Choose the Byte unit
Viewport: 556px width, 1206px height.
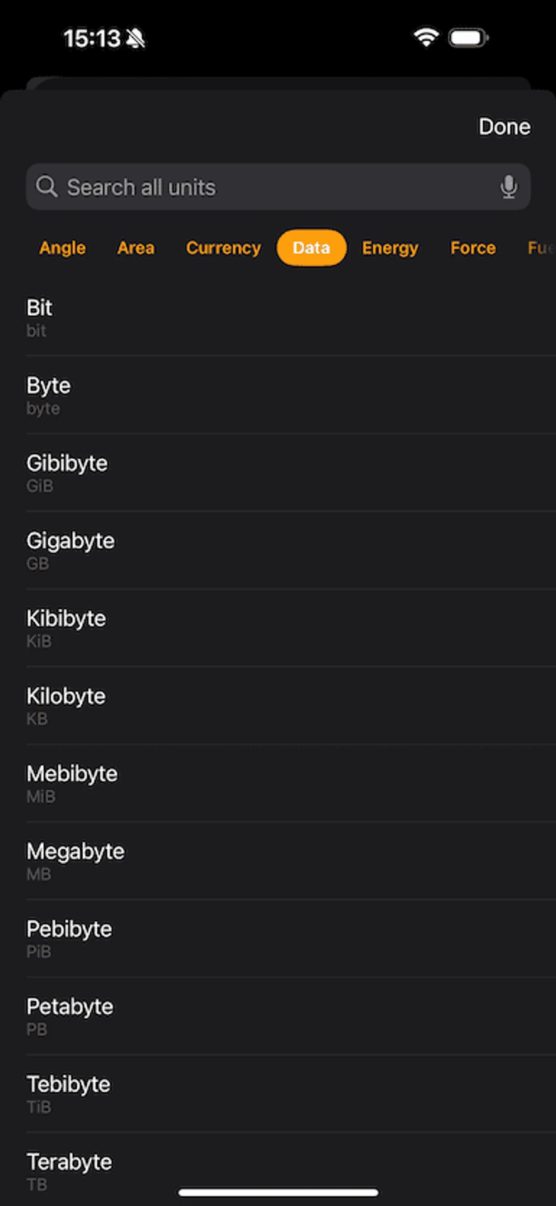tap(291, 395)
